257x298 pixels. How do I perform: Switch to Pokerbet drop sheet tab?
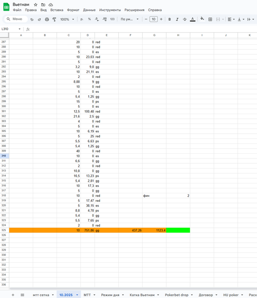tap(177, 295)
